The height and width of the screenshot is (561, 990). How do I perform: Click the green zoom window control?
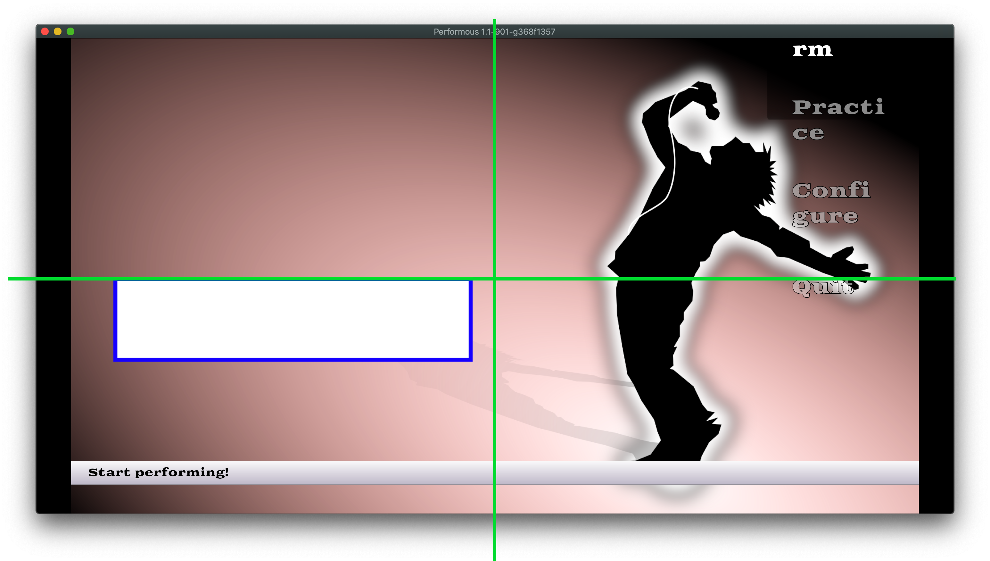pyautogui.click(x=70, y=31)
